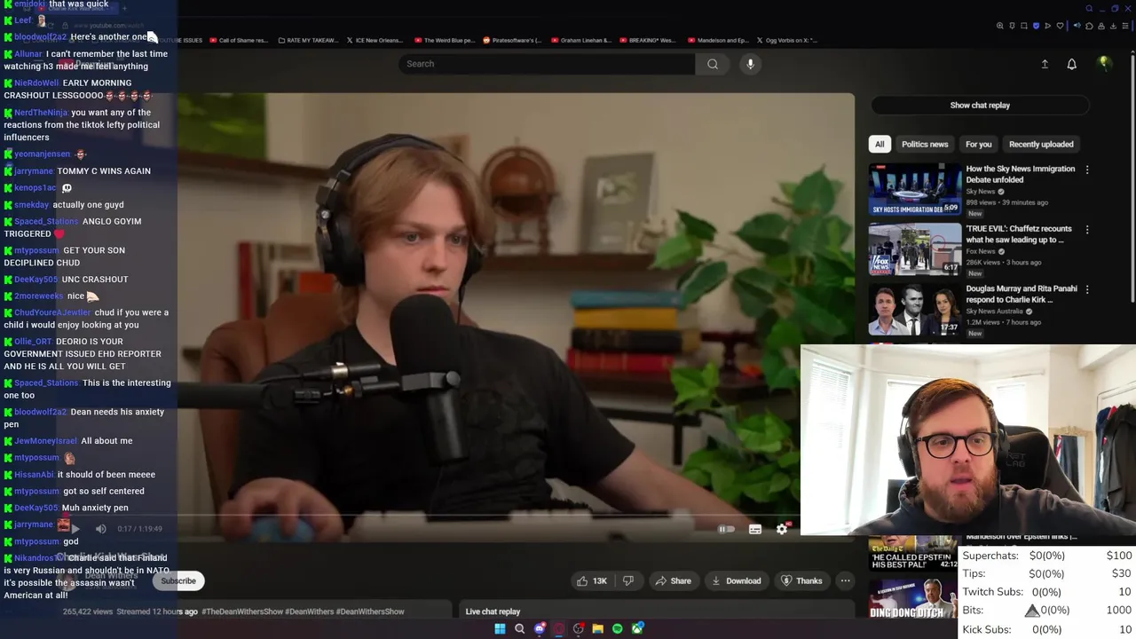Activate voice search microphone
The height and width of the screenshot is (639, 1136).
point(750,64)
